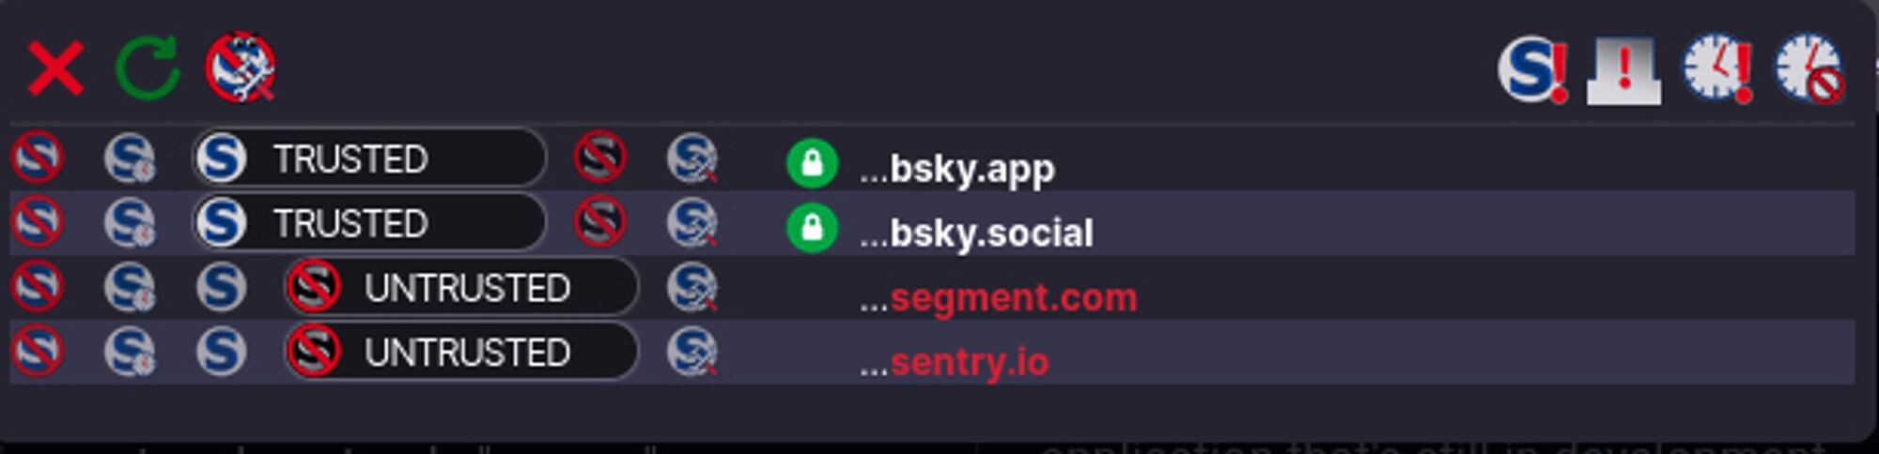The width and height of the screenshot is (1879, 454).
Task: Set bsky.app to temporarily trusted
Action: (130, 158)
